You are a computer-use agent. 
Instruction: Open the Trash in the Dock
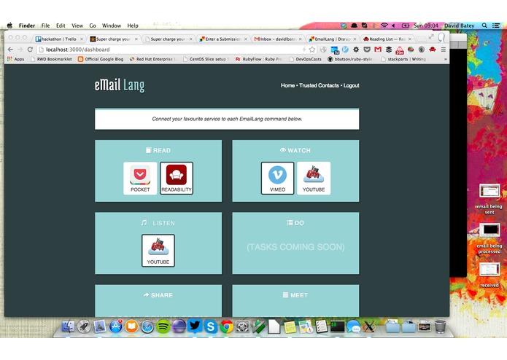click(440, 326)
